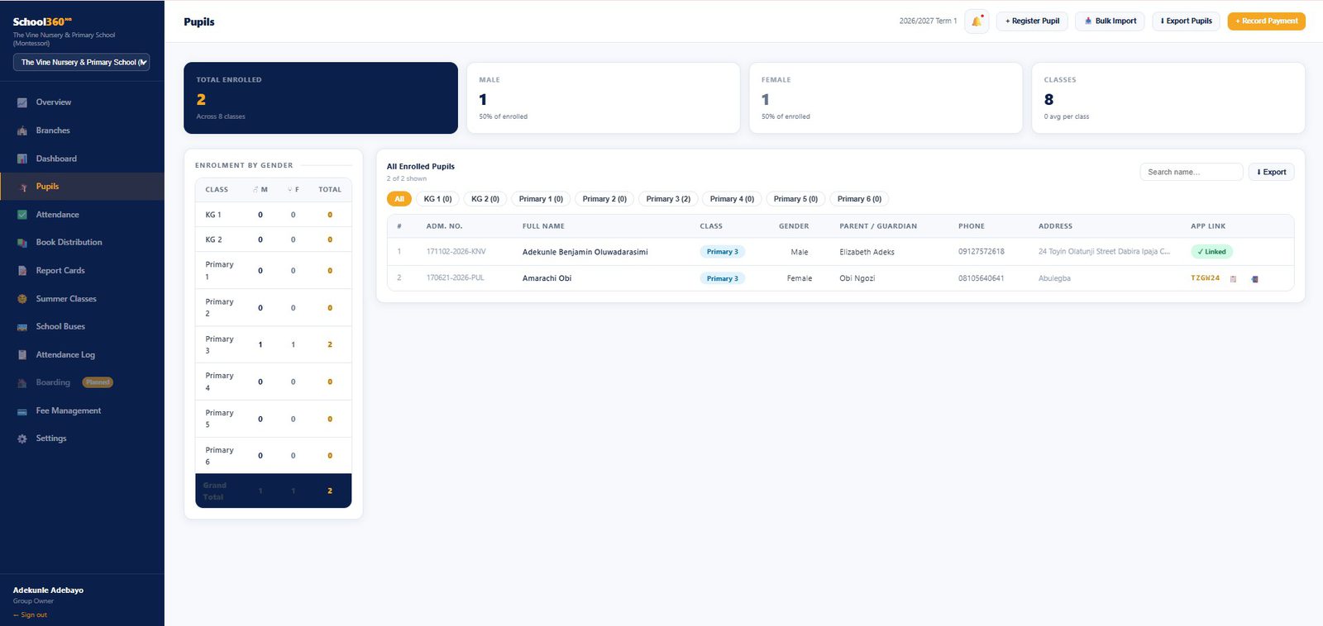Click the Register Pupil button
The image size is (1323, 626).
click(x=1032, y=21)
